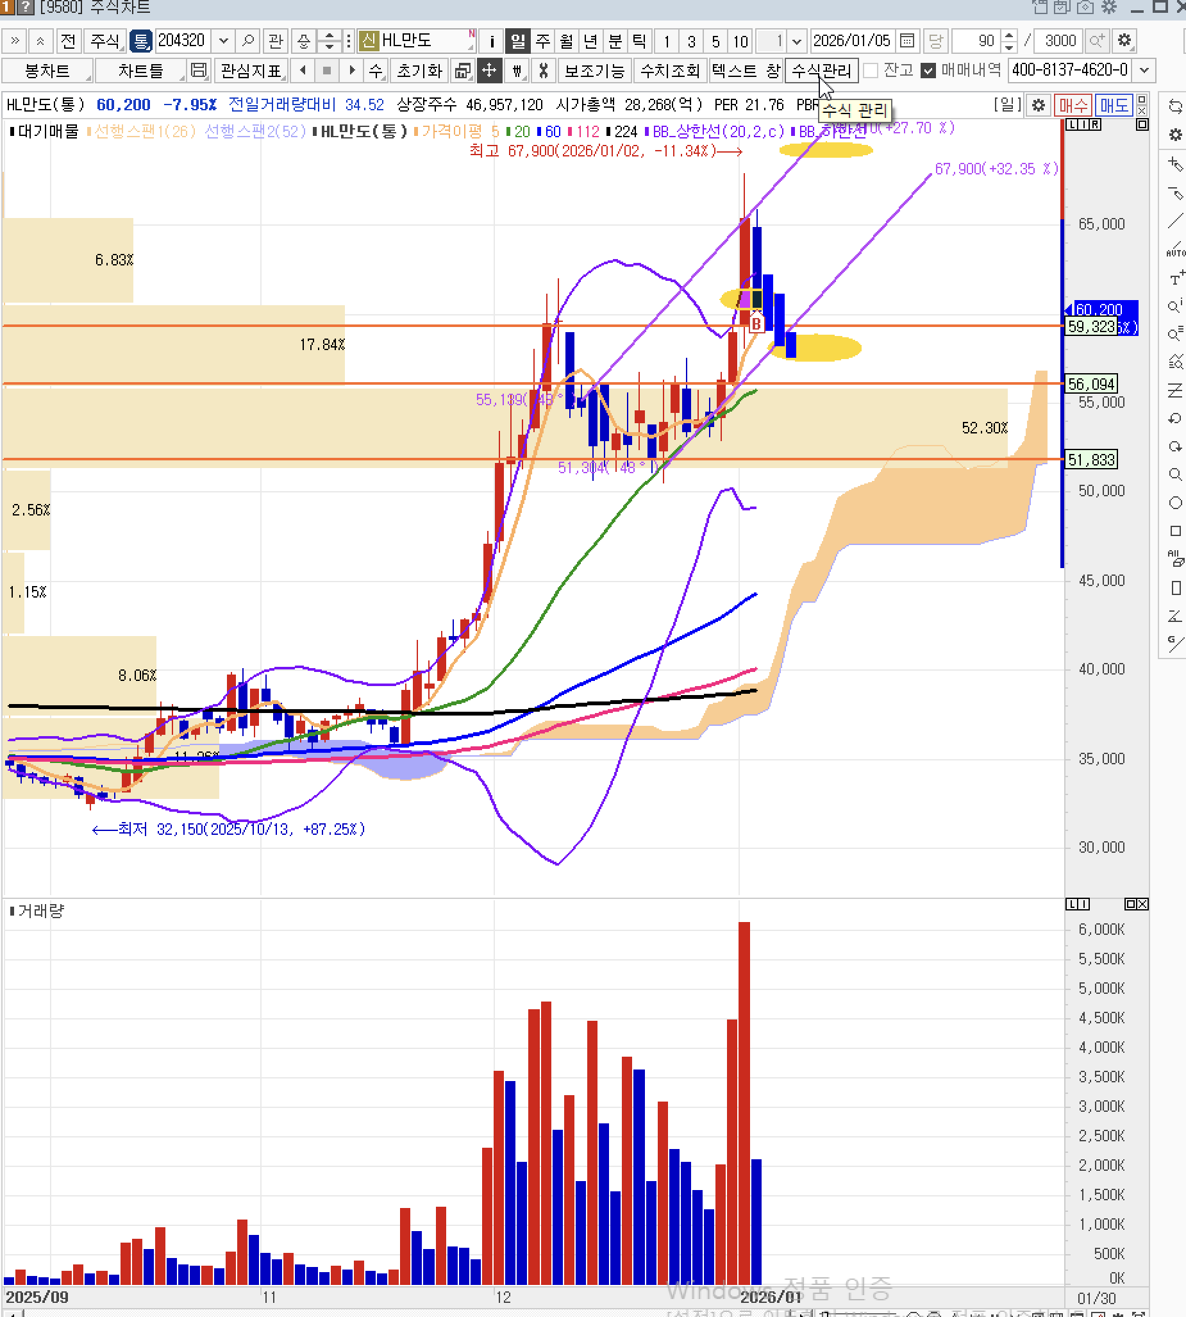Uncheck the 매매내역 checkbox
The image size is (1186, 1317).
tap(928, 71)
